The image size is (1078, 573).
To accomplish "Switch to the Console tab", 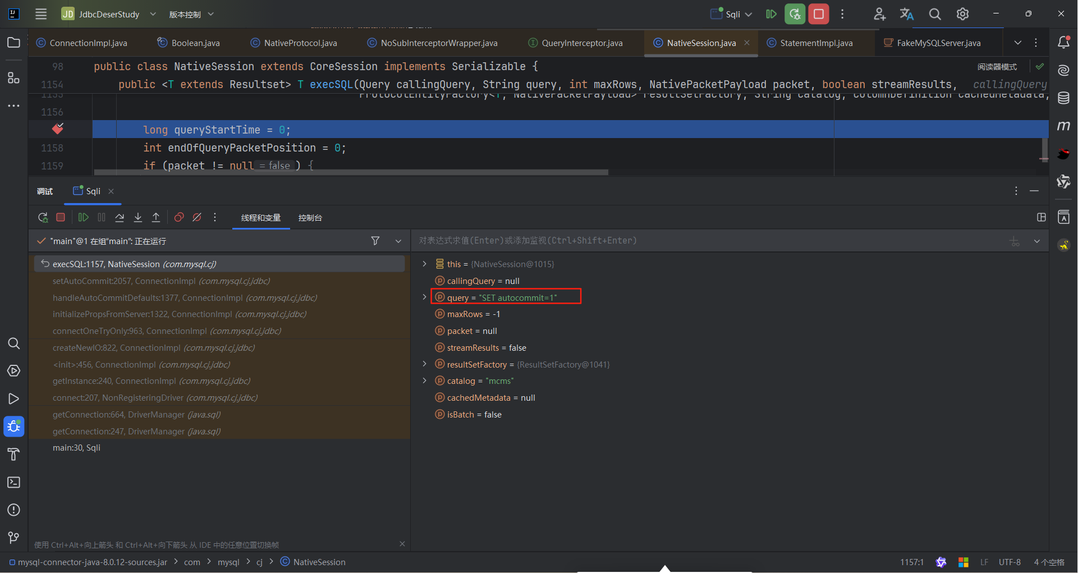I will pyautogui.click(x=310, y=218).
